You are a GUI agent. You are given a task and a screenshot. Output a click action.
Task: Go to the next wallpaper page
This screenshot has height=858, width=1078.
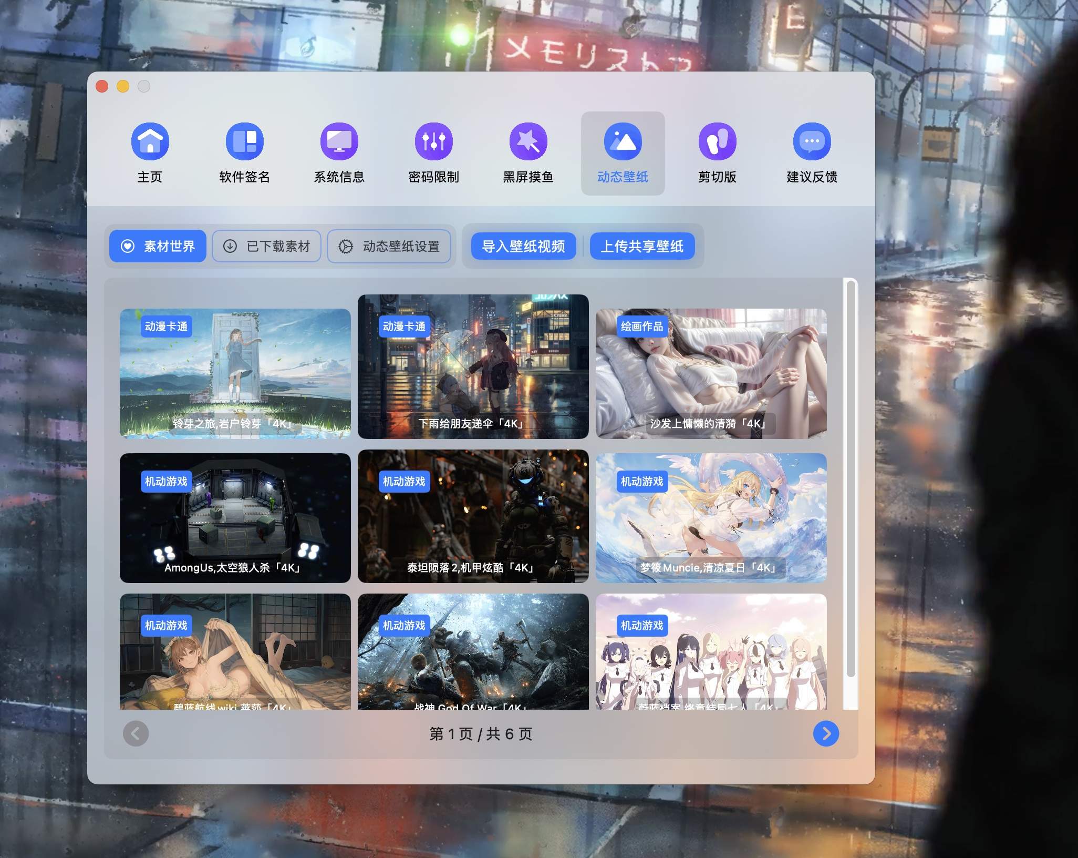826,734
